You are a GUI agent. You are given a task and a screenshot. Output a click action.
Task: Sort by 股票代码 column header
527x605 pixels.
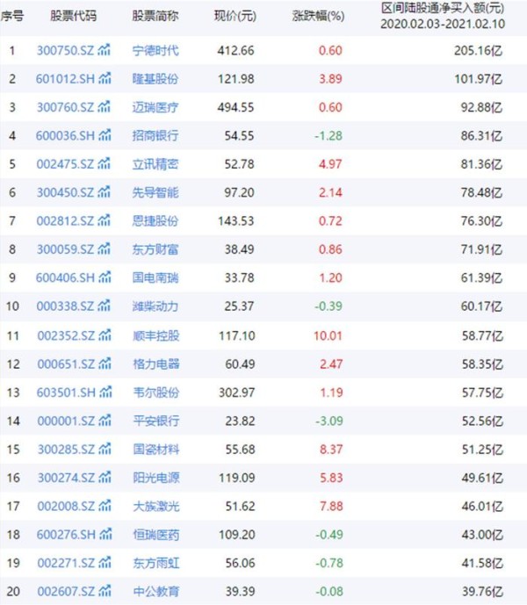click(74, 16)
